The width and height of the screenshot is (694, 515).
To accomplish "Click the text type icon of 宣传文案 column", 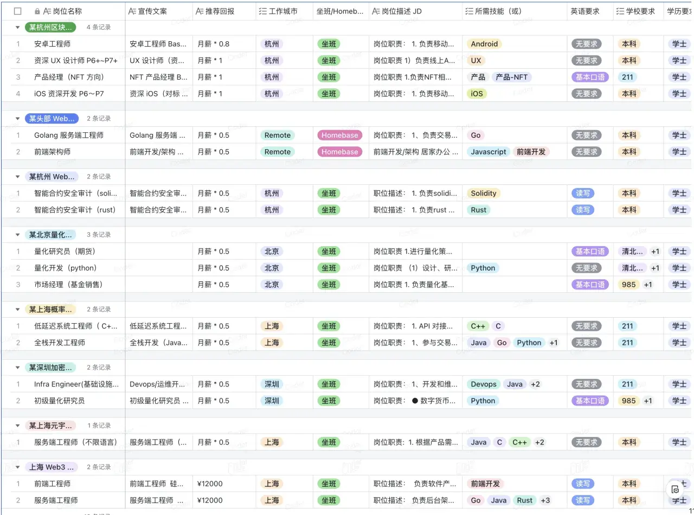I will (x=132, y=11).
